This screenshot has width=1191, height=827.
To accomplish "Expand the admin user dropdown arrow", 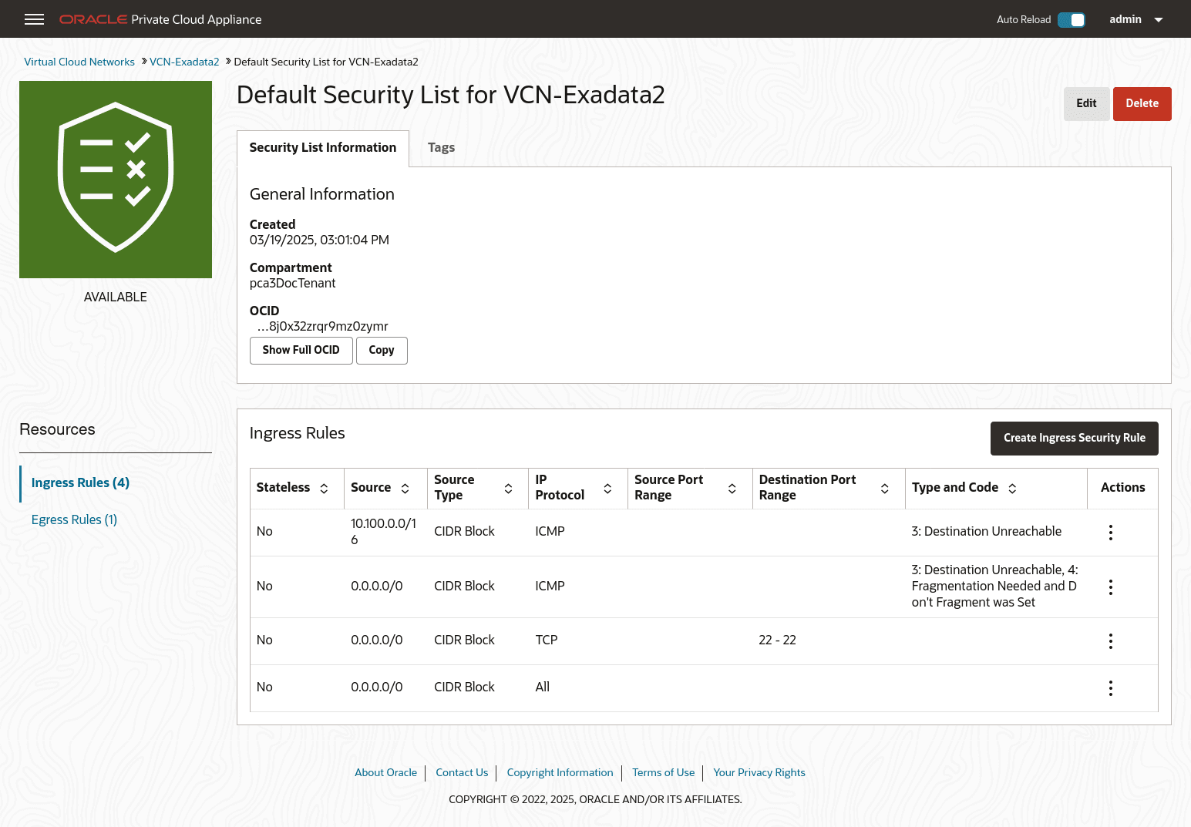I will coord(1158,20).
